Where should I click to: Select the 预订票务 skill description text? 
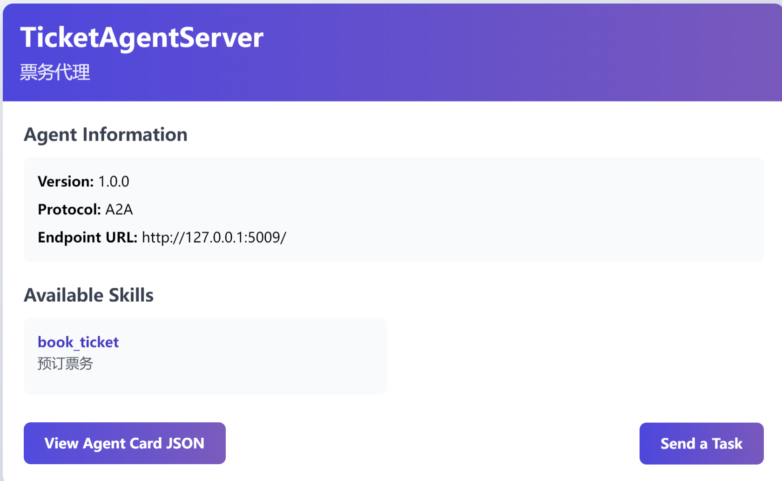pyautogui.click(x=65, y=364)
